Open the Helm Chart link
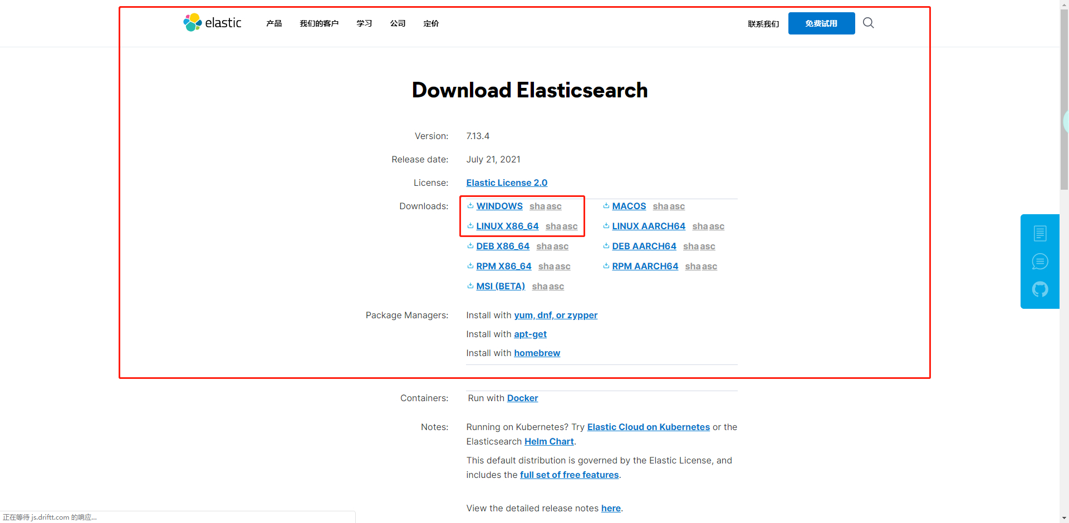Screen dimensions: 1069x523 pos(549,441)
